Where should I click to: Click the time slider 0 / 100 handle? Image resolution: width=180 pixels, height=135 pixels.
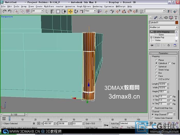tap(14, 114)
